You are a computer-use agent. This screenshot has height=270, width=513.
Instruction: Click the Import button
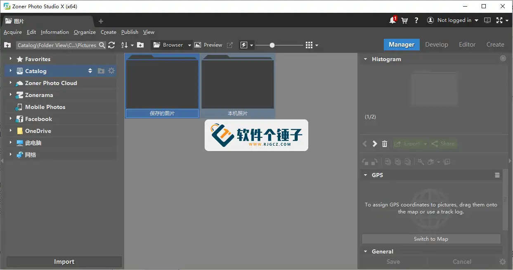click(x=64, y=262)
